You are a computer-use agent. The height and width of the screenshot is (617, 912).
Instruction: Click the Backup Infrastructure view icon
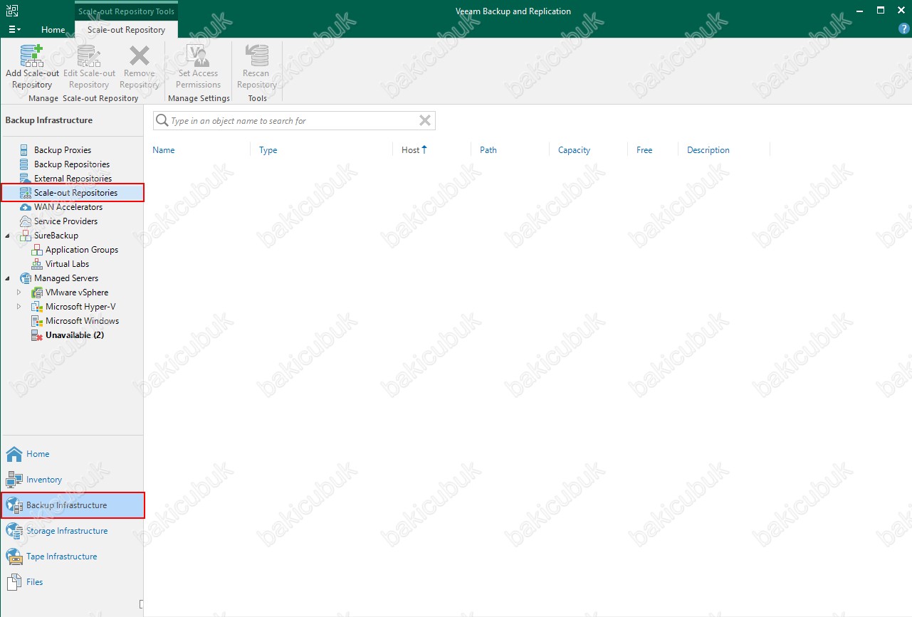pos(14,505)
